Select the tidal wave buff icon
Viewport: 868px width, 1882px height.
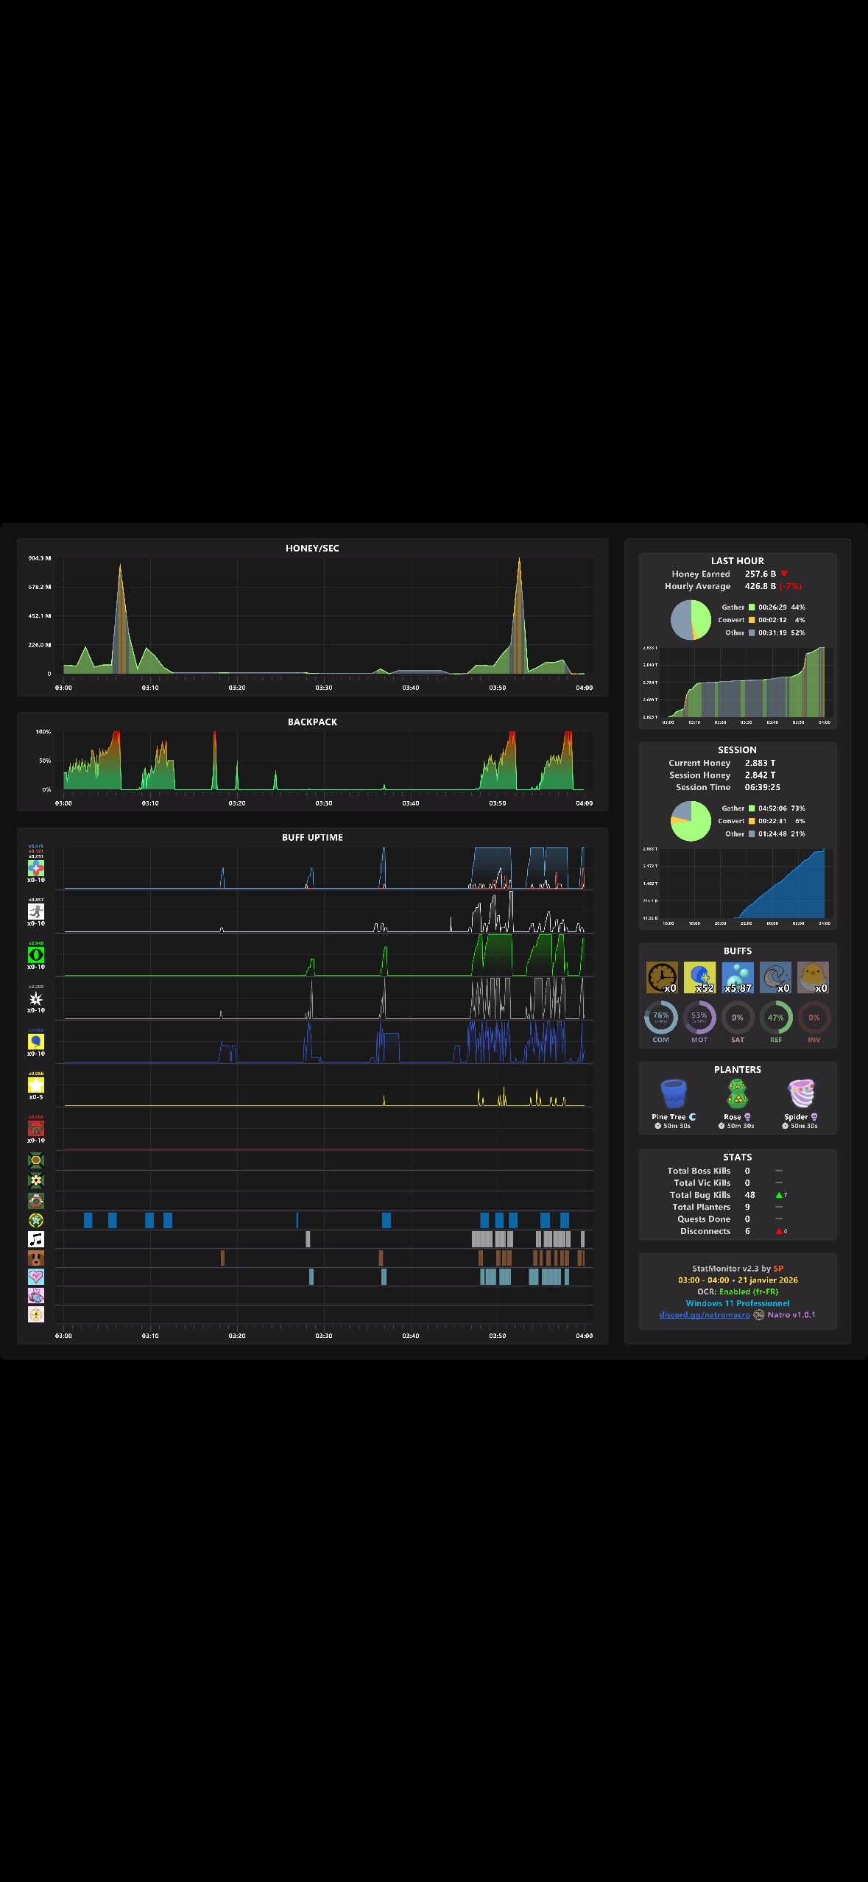775,977
